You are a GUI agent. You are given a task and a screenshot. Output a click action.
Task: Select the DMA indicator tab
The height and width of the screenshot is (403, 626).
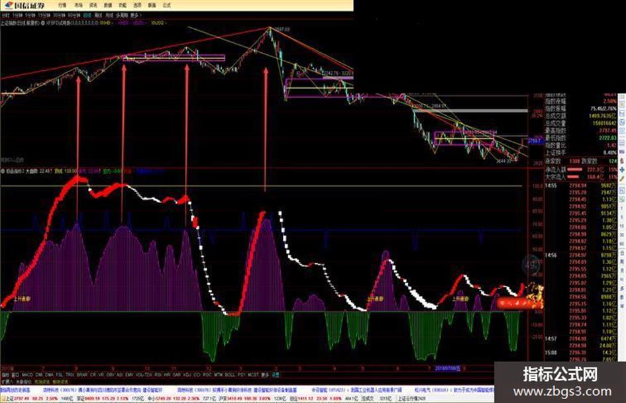coord(49,375)
